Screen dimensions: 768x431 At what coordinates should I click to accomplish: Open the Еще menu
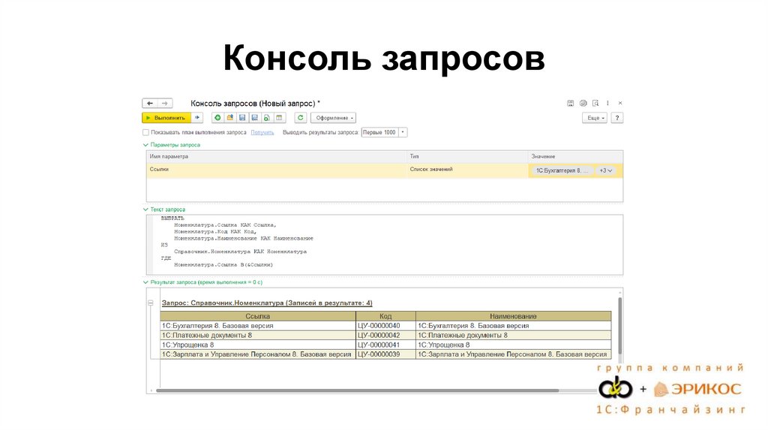click(x=595, y=118)
